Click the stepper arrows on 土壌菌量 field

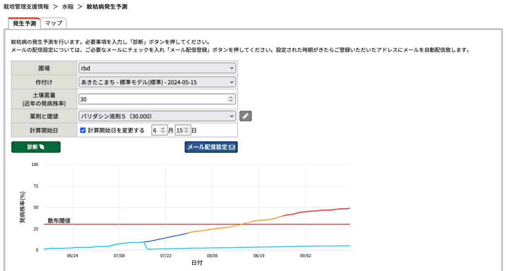tap(230, 99)
